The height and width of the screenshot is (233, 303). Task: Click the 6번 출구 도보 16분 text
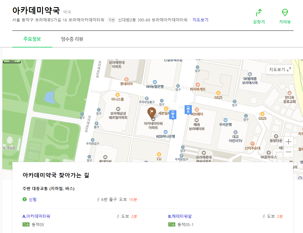tap(119, 200)
